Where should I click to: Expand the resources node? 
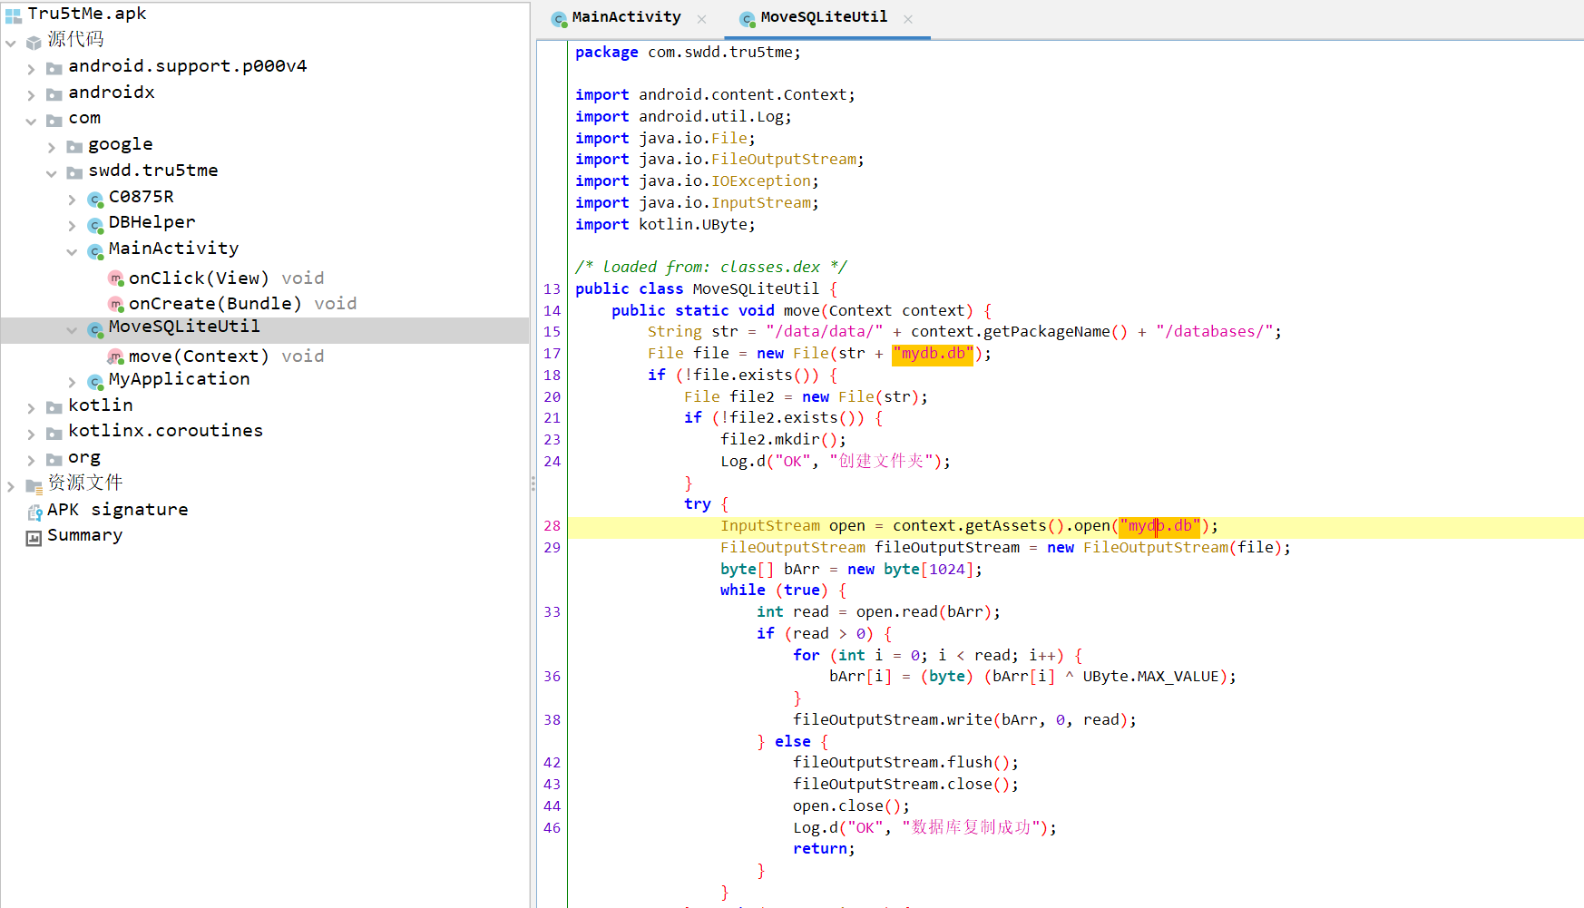coord(11,486)
